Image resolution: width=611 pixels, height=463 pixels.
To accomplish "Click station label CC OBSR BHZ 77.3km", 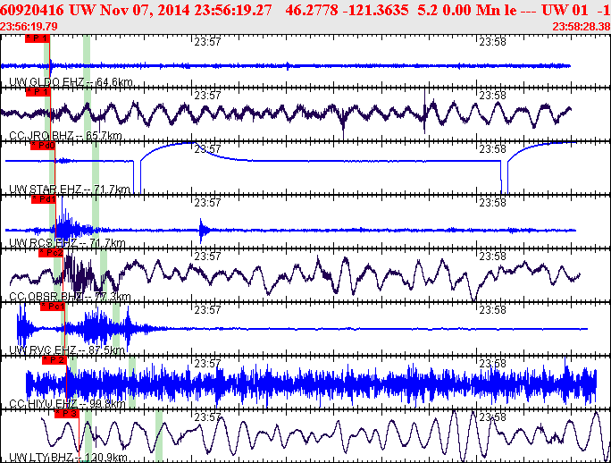I will (x=70, y=297).
